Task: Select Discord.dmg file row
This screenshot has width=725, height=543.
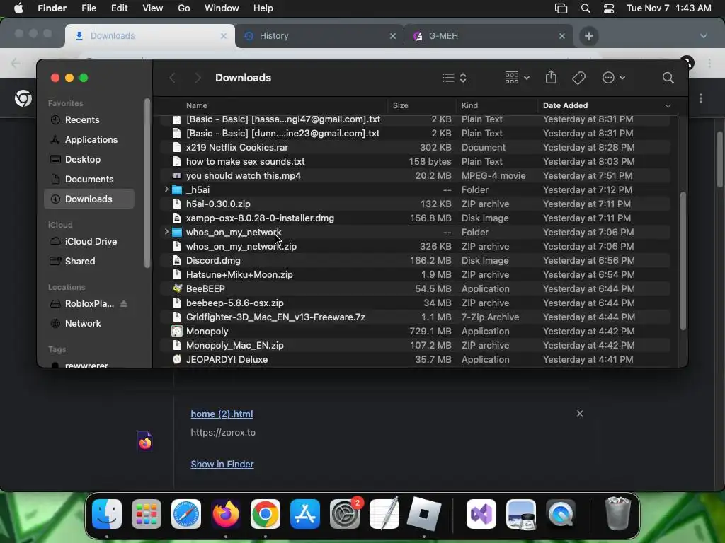Action: [x=415, y=260]
